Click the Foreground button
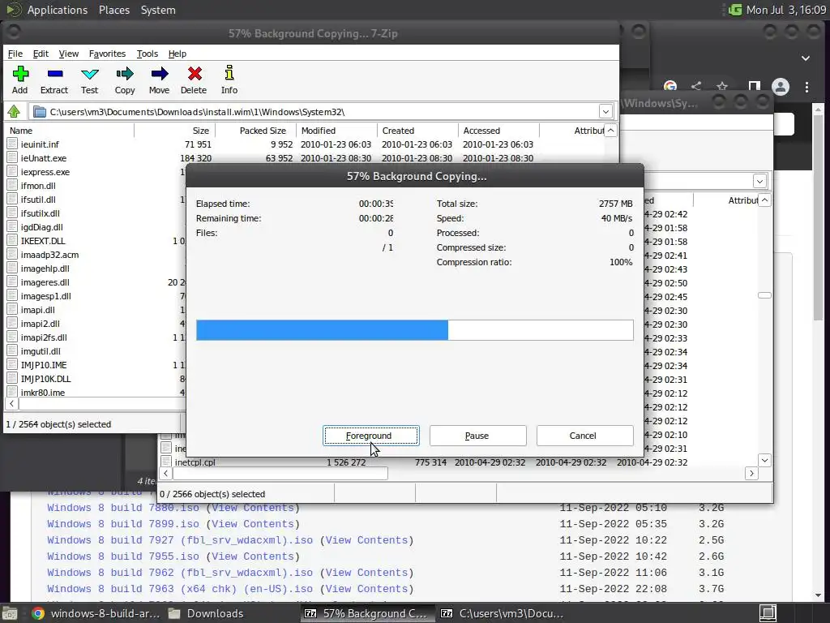 pyautogui.click(x=371, y=436)
